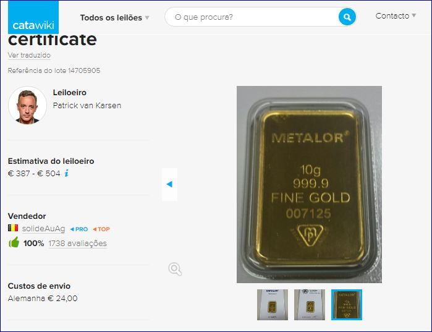Click the blue info icon beside the estimate
Image resolution: width=432 pixels, height=332 pixels.
pyautogui.click(x=66, y=173)
